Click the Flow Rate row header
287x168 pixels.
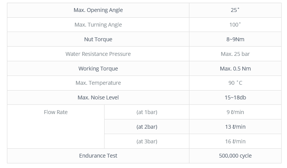coord(56,112)
